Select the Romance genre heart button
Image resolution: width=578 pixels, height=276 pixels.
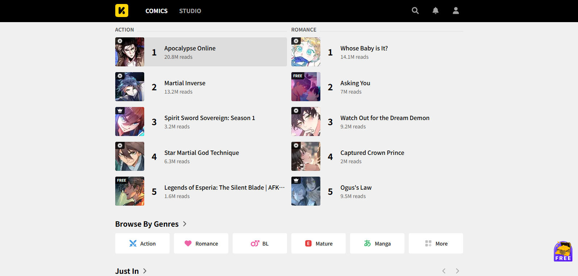201,243
